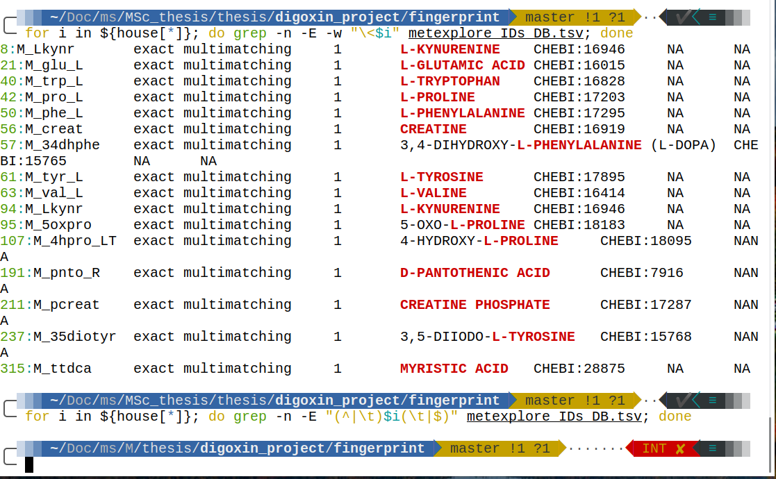
Task: Click the terminal scrollbar thumb on the right edge
Action: click(770, 445)
